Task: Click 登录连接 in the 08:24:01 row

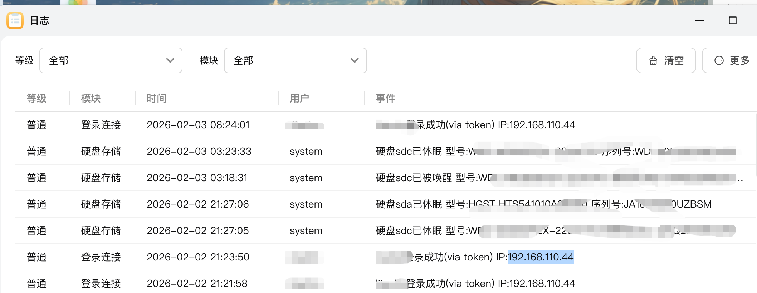Action: (x=101, y=125)
